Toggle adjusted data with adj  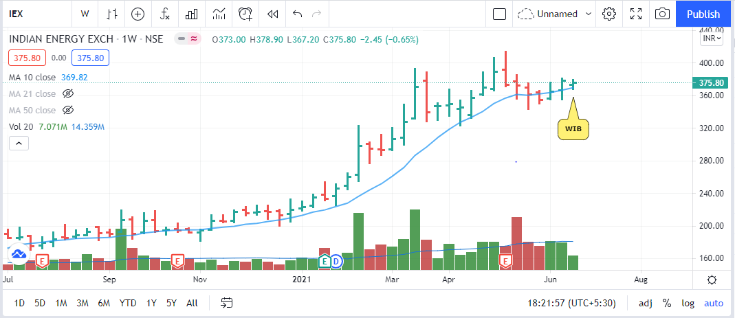tap(646, 303)
